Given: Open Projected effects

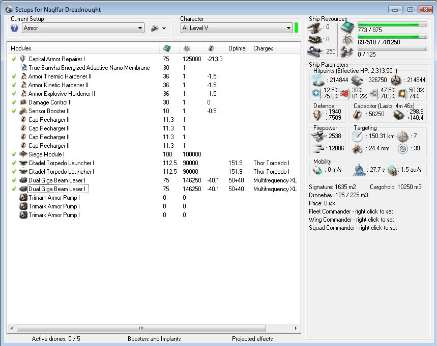Looking at the screenshot, I should [252, 339].
